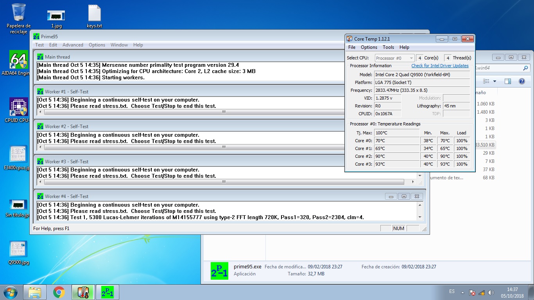
Task: Click the Frequency field showing 2833.47MHz
Action: coord(422,90)
